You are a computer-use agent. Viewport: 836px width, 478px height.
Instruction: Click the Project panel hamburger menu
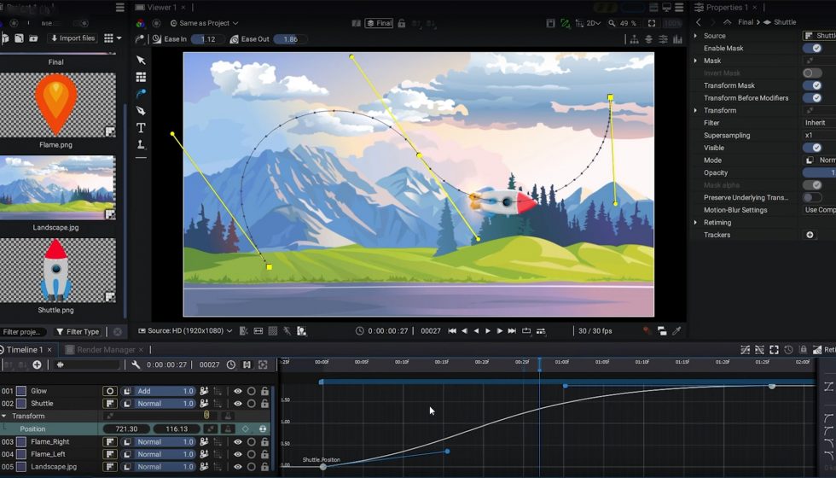[x=120, y=8]
